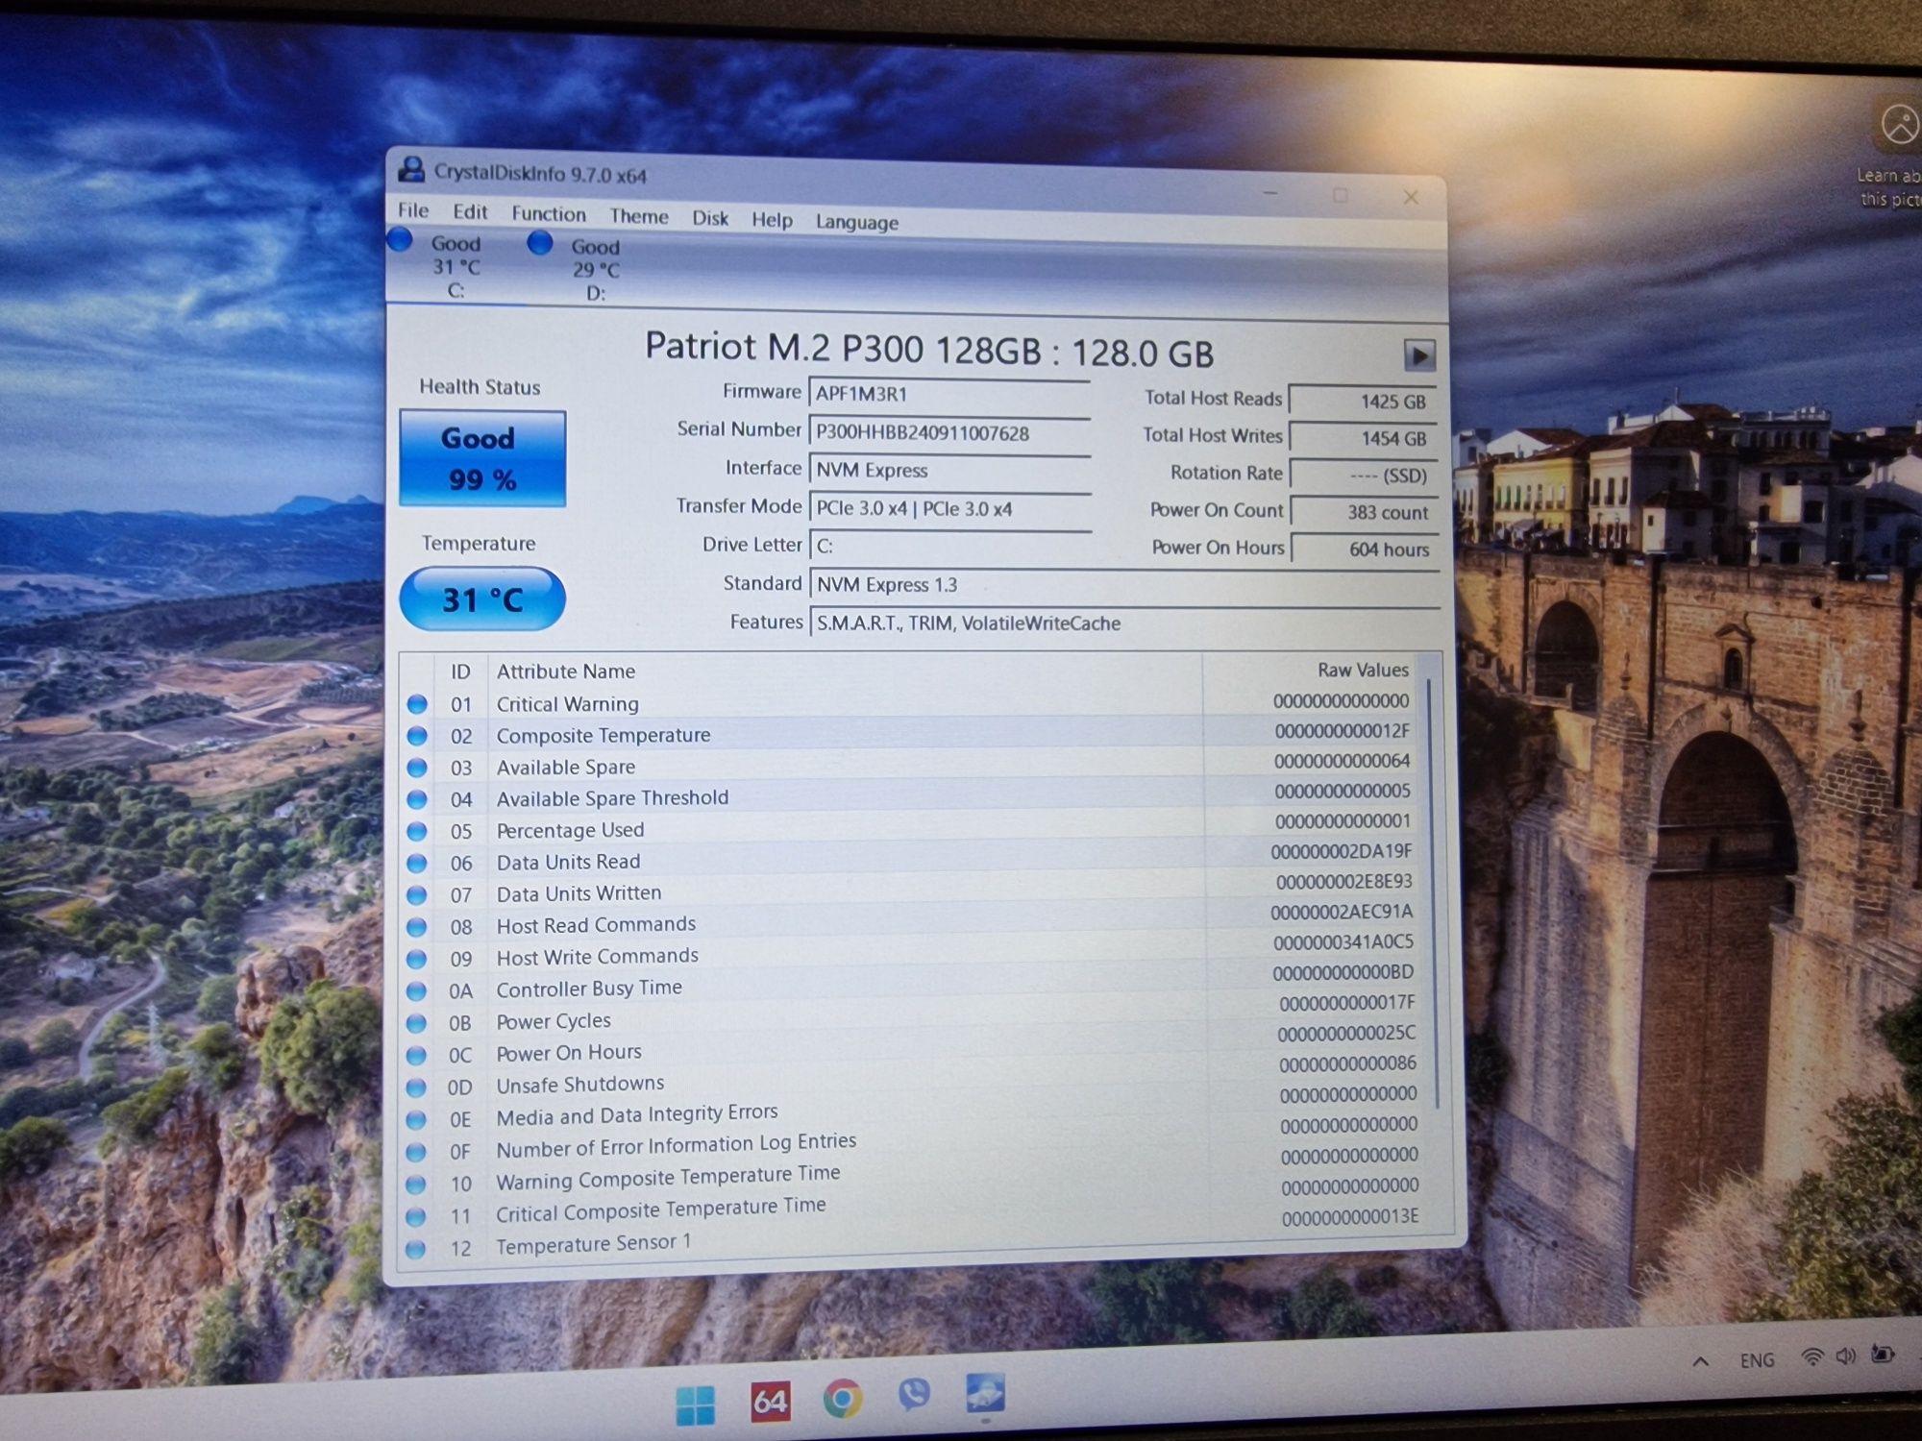Click the Serial Number field
Image resolution: width=1922 pixels, height=1441 pixels.
[x=949, y=433]
